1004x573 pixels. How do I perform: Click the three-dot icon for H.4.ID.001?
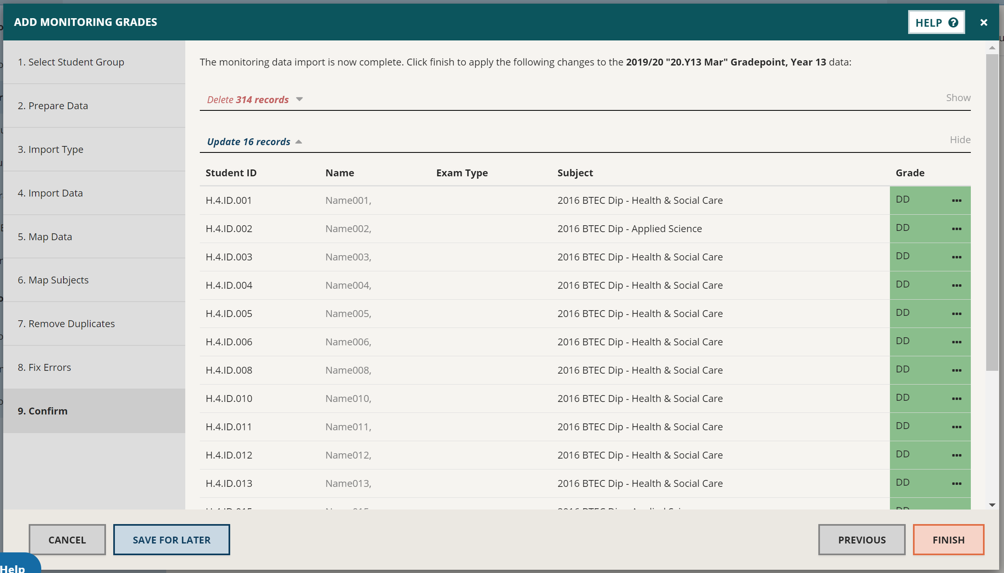pos(957,201)
